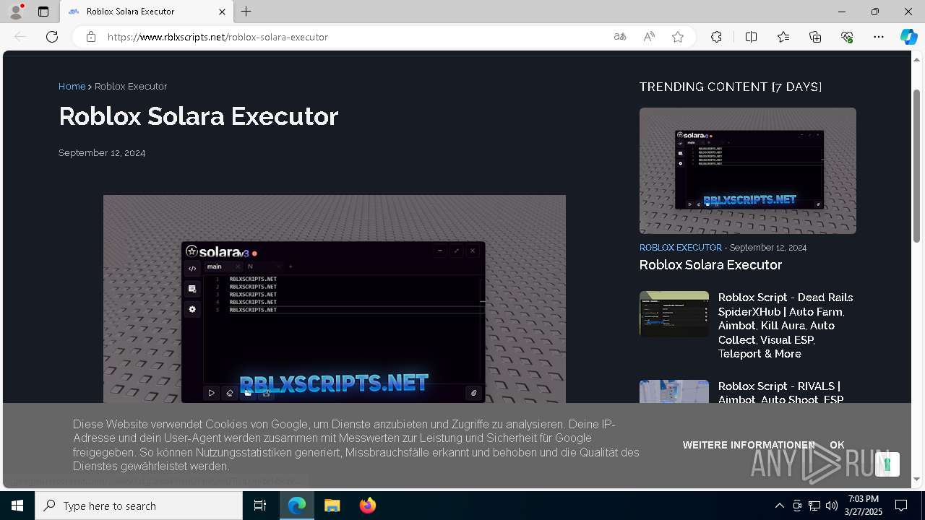The width and height of the screenshot is (925, 520).
Task: Open trending Solara Executor thumbnail
Action: (x=748, y=170)
